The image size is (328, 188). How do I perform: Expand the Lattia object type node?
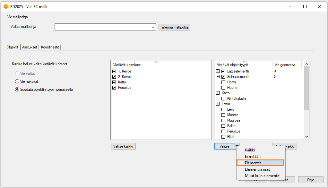pyautogui.click(x=218, y=104)
